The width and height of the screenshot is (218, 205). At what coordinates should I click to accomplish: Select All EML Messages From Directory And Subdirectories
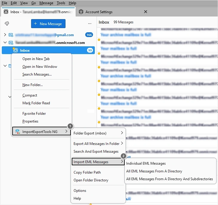(x=170, y=179)
